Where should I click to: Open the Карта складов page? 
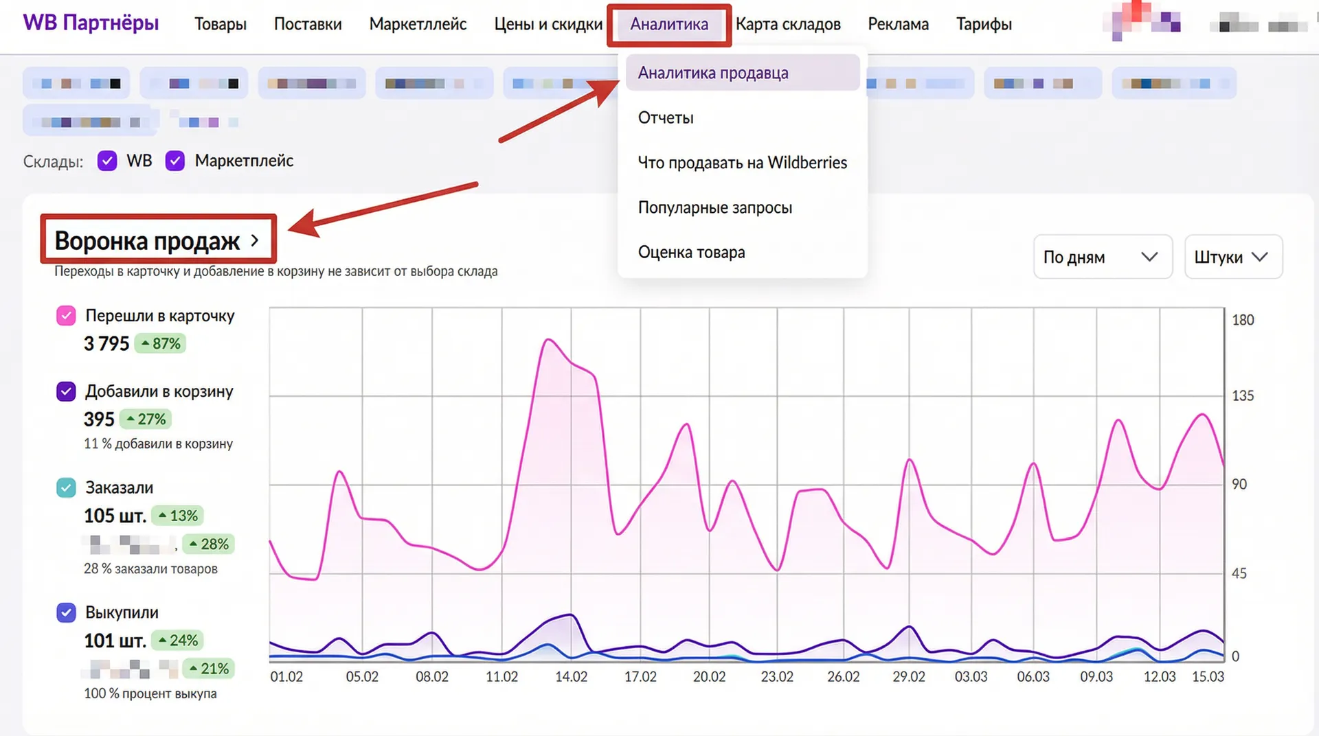[x=789, y=24]
